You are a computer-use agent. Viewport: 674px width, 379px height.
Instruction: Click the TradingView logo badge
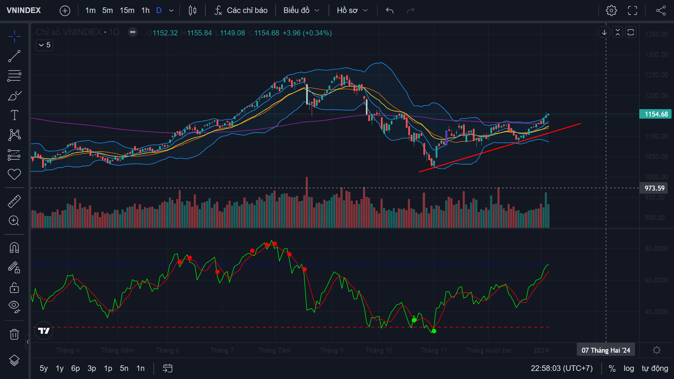(44, 331)
